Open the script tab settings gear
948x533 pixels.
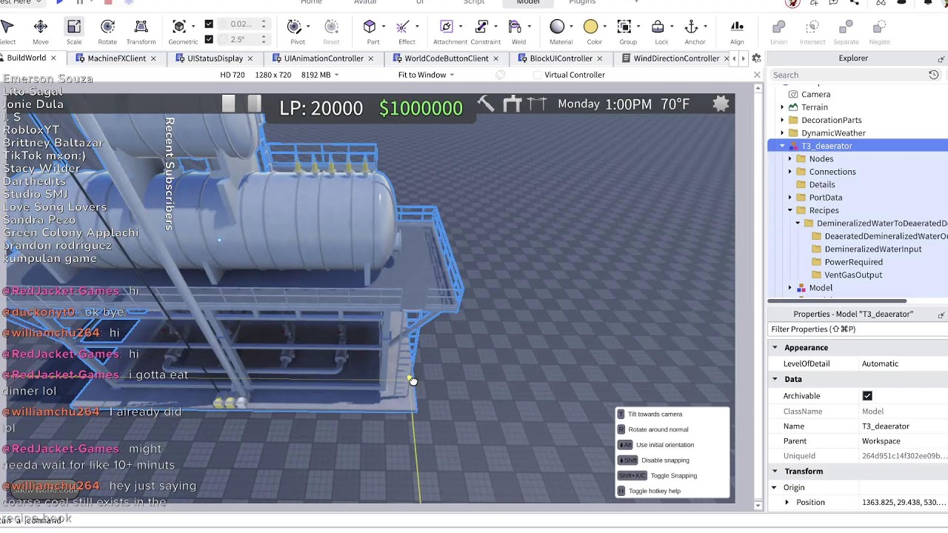(x=756, y=58)
